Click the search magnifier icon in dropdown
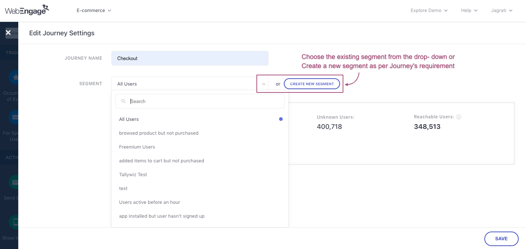 pyautogui.click(x=123, y=101)
